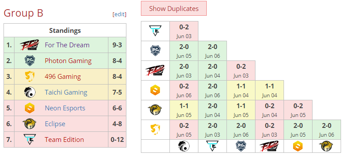The image size is (345, 159).
Task: Click the For The Dream logo in standings
Action: pos(29,45)
